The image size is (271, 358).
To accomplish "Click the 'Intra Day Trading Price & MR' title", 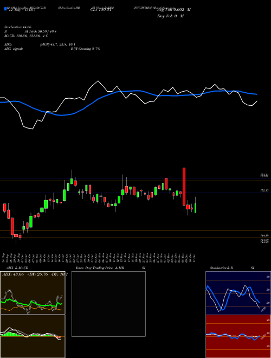I will (x=100, y=268).
